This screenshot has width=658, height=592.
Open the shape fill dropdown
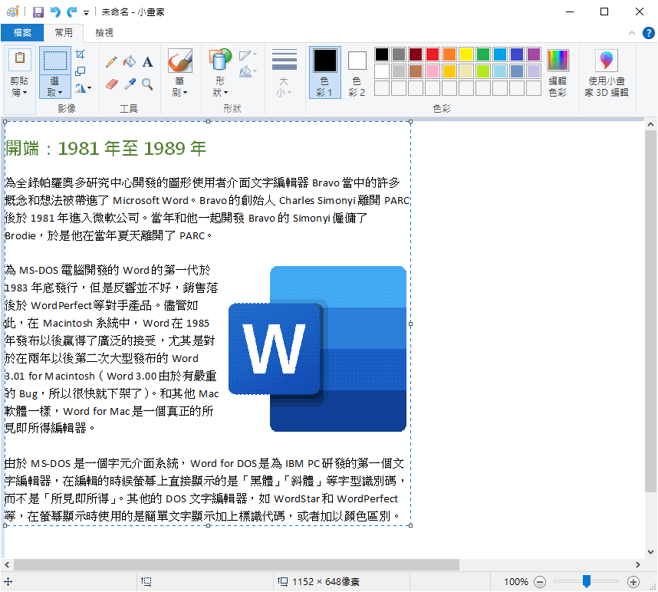(x=248, y=71)
